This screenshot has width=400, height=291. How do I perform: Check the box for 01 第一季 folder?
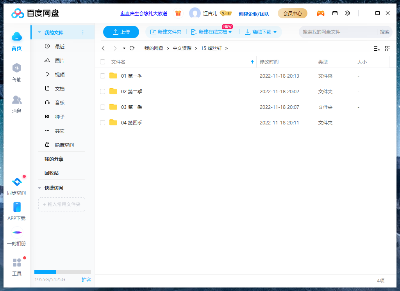(102, 76)
